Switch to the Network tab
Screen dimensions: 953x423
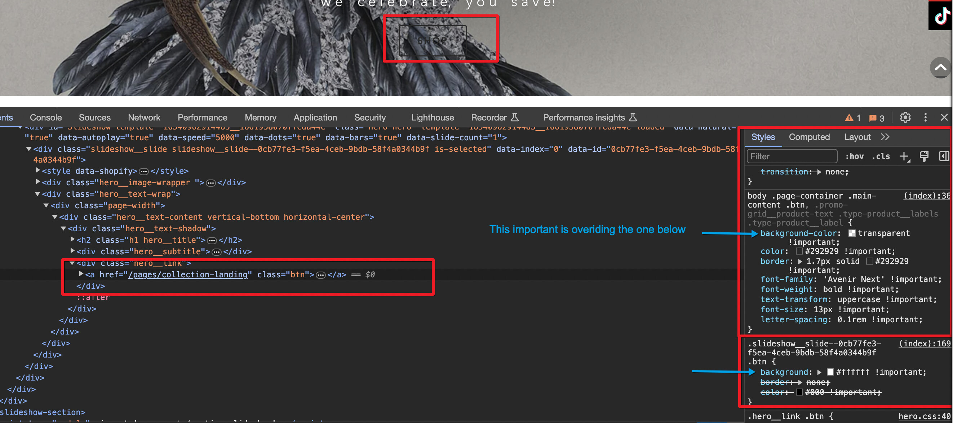coord(144,117)
